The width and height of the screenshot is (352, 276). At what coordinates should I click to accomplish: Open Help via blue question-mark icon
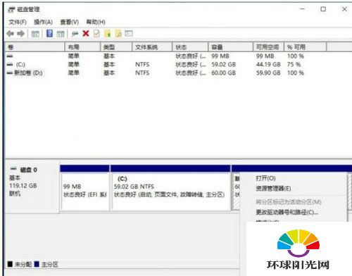(49, 34)
